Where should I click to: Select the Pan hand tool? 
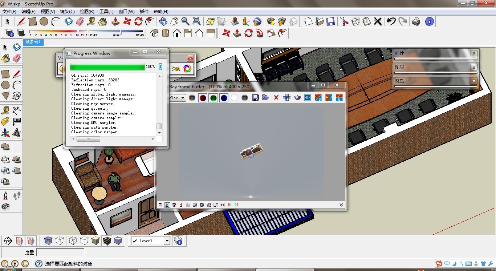click(x=174, y=21)
